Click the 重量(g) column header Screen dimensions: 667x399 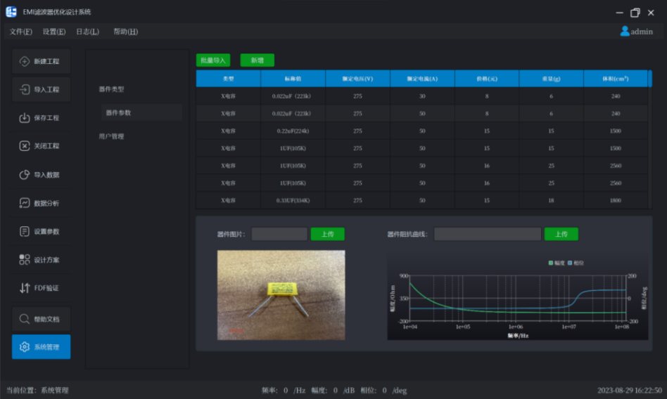pyautogui.click(x=552, y=79)
